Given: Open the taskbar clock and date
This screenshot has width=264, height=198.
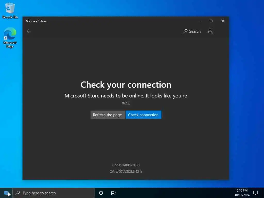Looking at the screenshot, I should [x=242, y=193].
